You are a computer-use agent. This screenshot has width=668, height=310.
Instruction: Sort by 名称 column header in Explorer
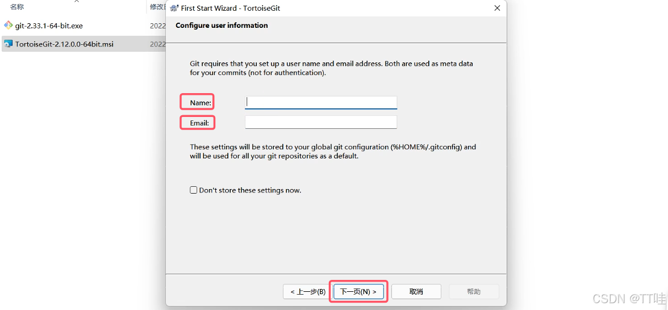(x=17, y=7)
